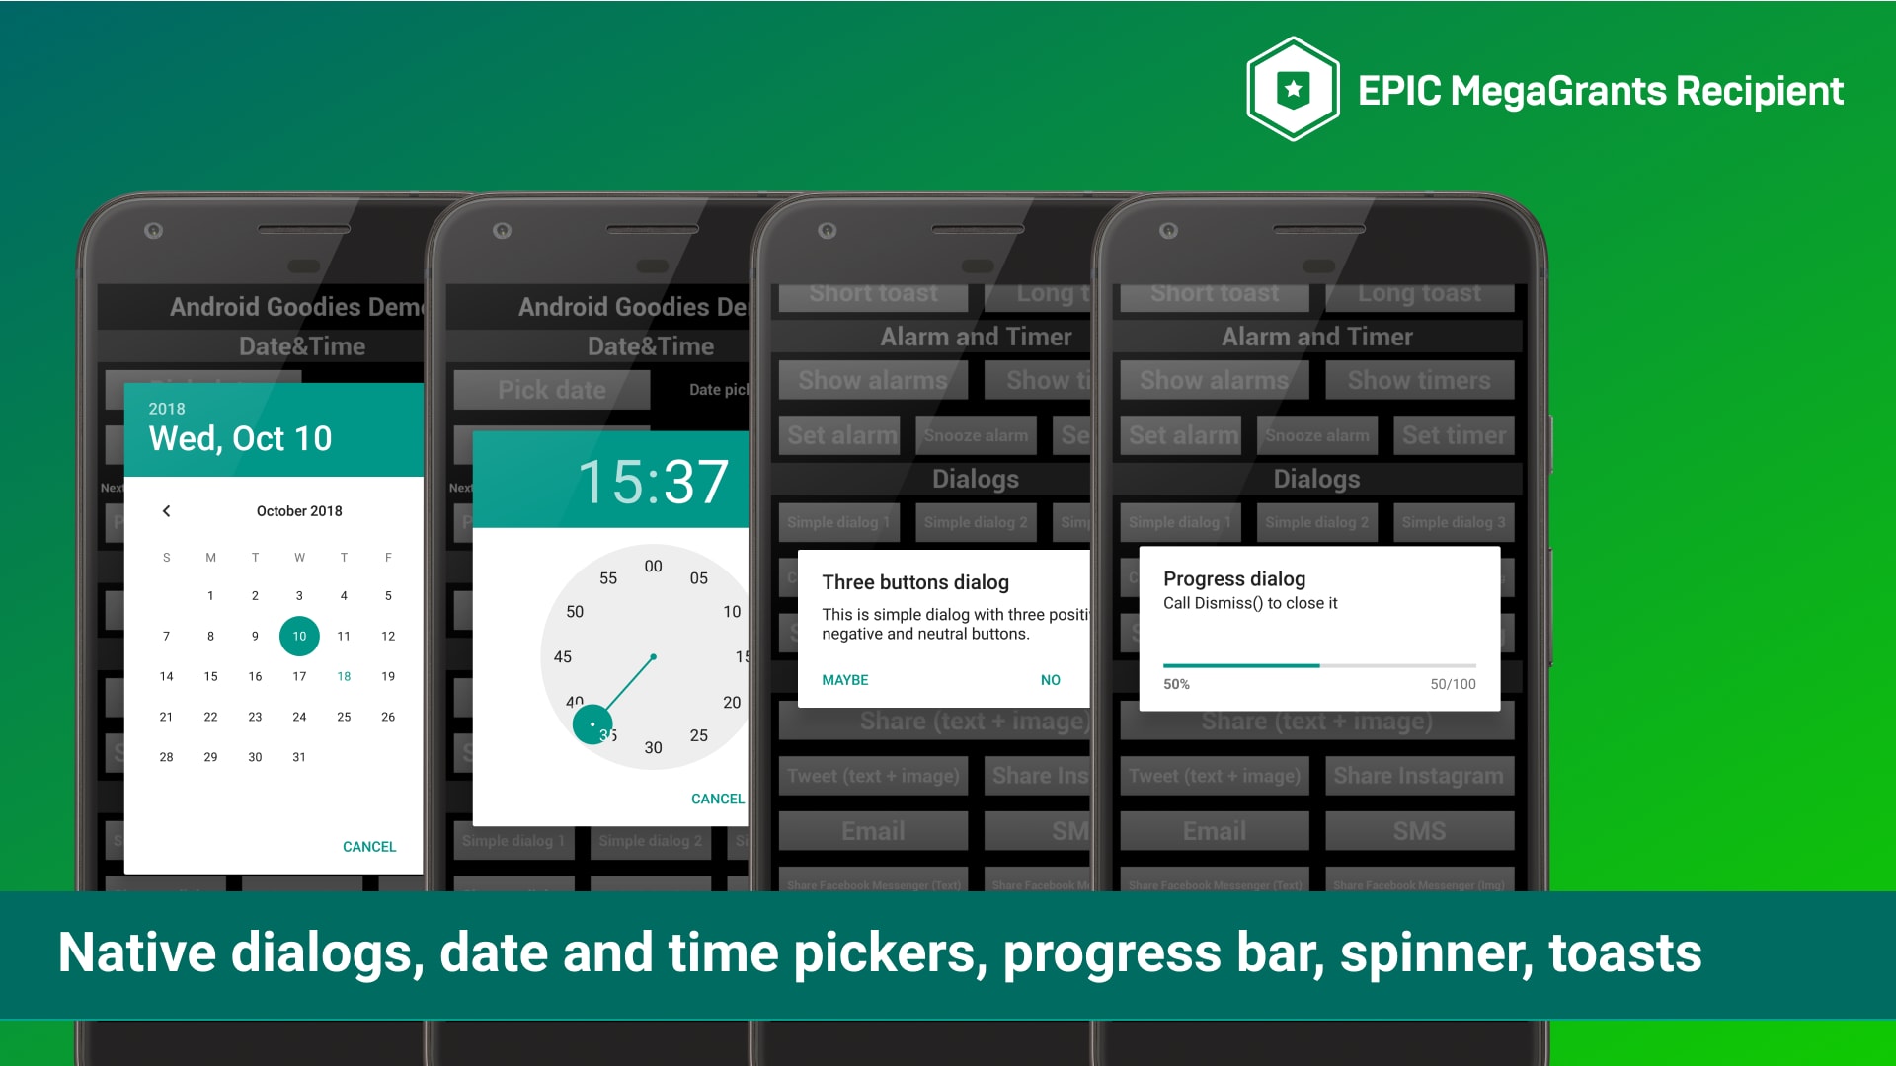Click the CANCEL button on date picker
Viewport: 1896px width, 1066px height.
(368, 846)
